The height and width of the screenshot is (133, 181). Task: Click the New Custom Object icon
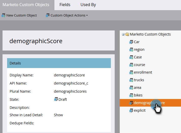pos(3,15)
